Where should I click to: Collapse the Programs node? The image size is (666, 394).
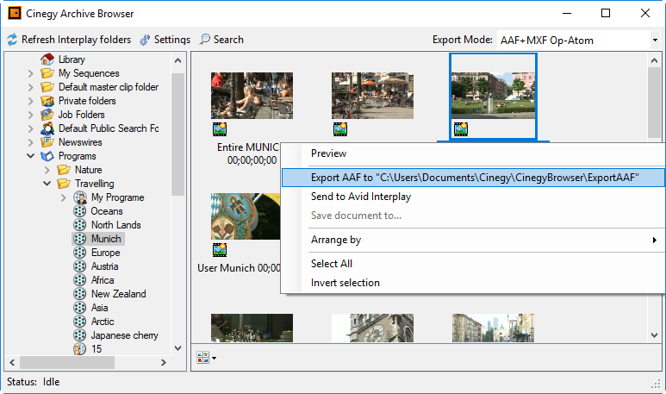[x=30, y=156]
